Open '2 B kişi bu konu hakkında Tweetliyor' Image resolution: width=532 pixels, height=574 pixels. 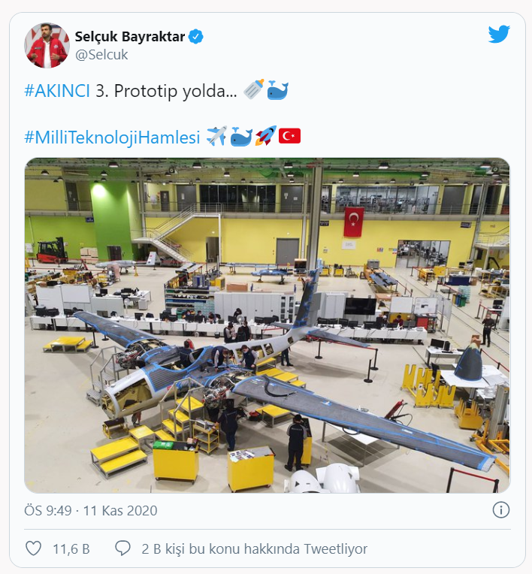[x=254, y=549]
